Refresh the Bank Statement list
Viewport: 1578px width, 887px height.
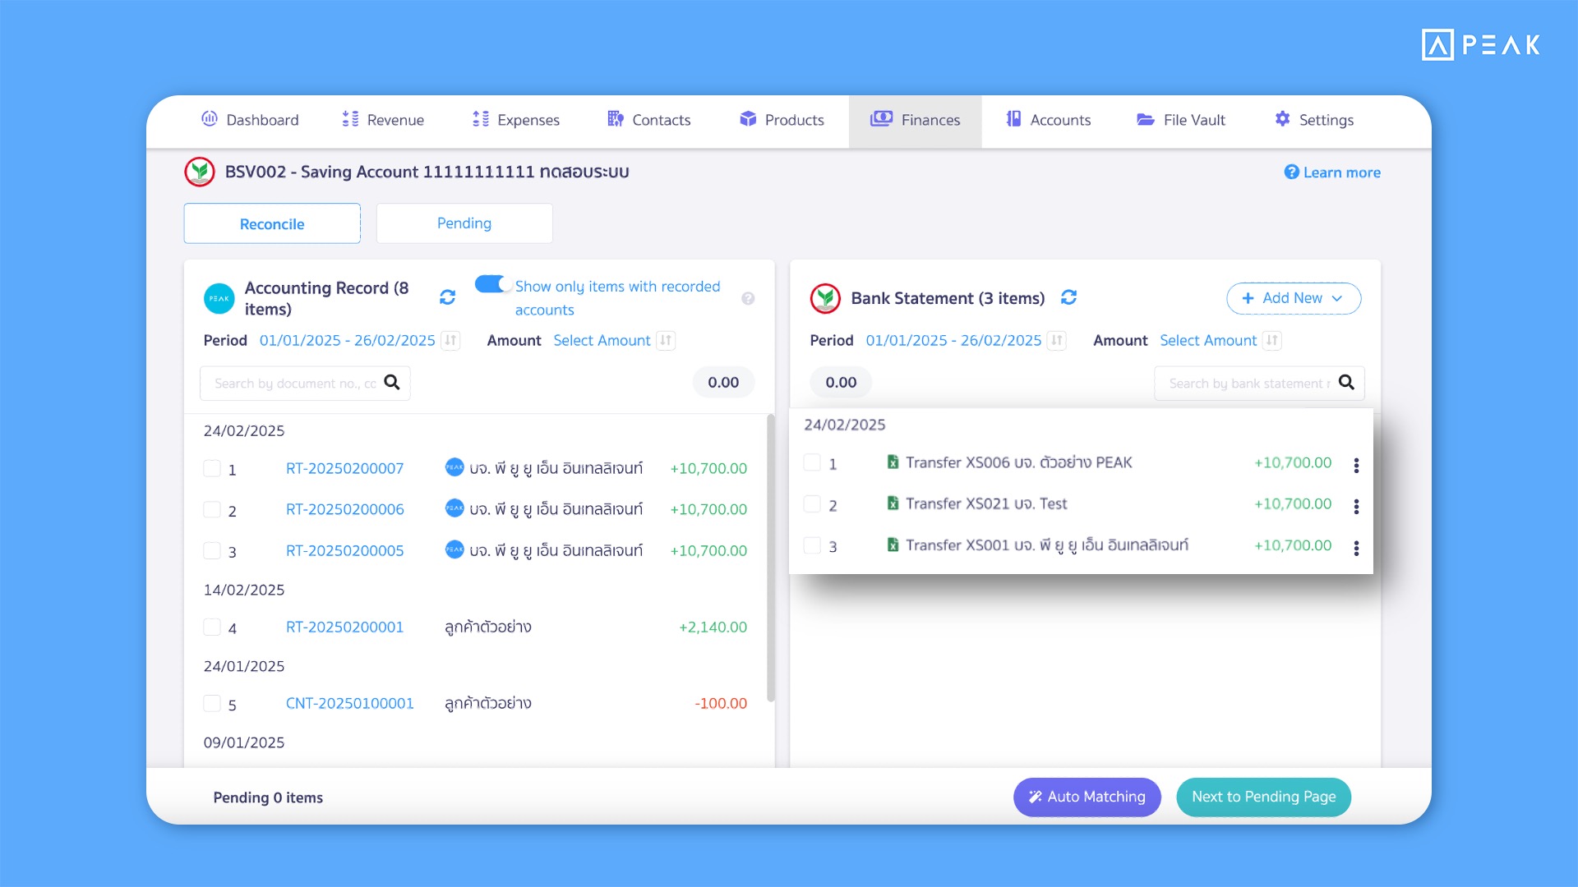[1068, 298]
